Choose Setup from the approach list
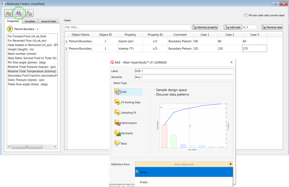This screenshot has height=187, width=289. pyautogui.click(x=184, y=172)
